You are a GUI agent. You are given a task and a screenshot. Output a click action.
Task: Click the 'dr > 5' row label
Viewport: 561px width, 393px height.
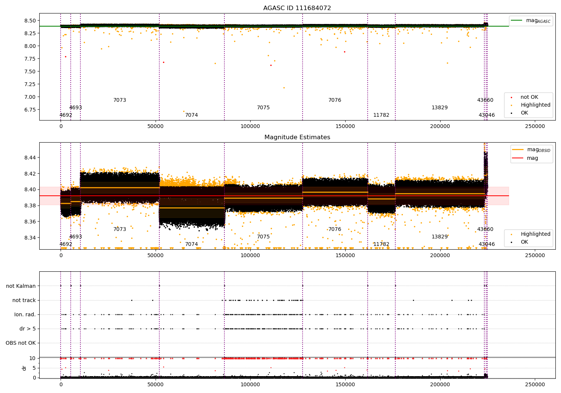(x=28, y=329)
